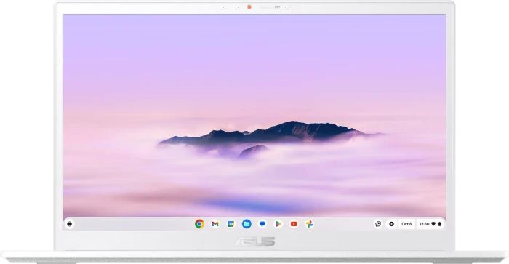Click the Wi-Fi status icon
Viewport: 509px width, 264px height.
pos(433,224)
